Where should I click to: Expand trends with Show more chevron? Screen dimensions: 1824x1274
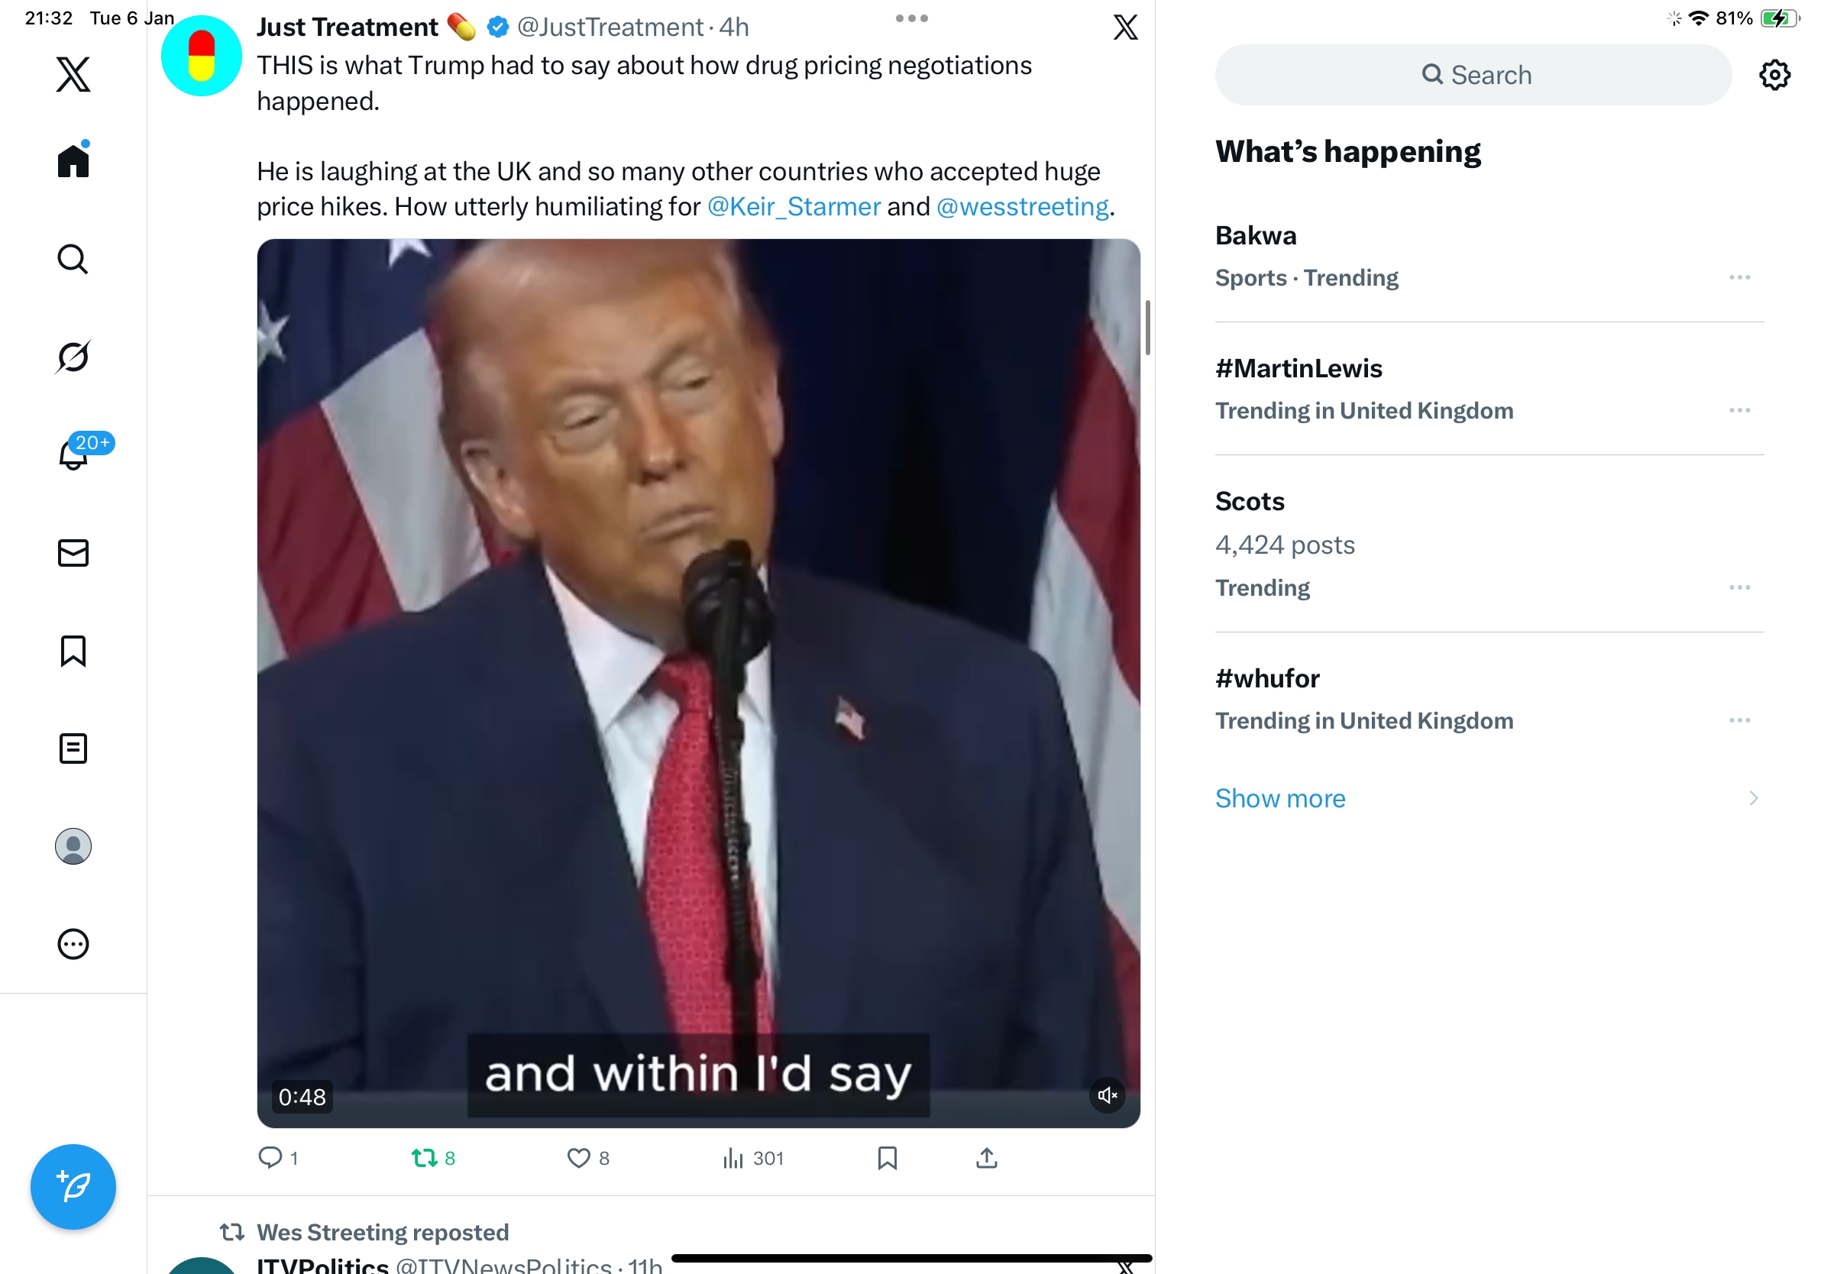[x=1753, y=798]
